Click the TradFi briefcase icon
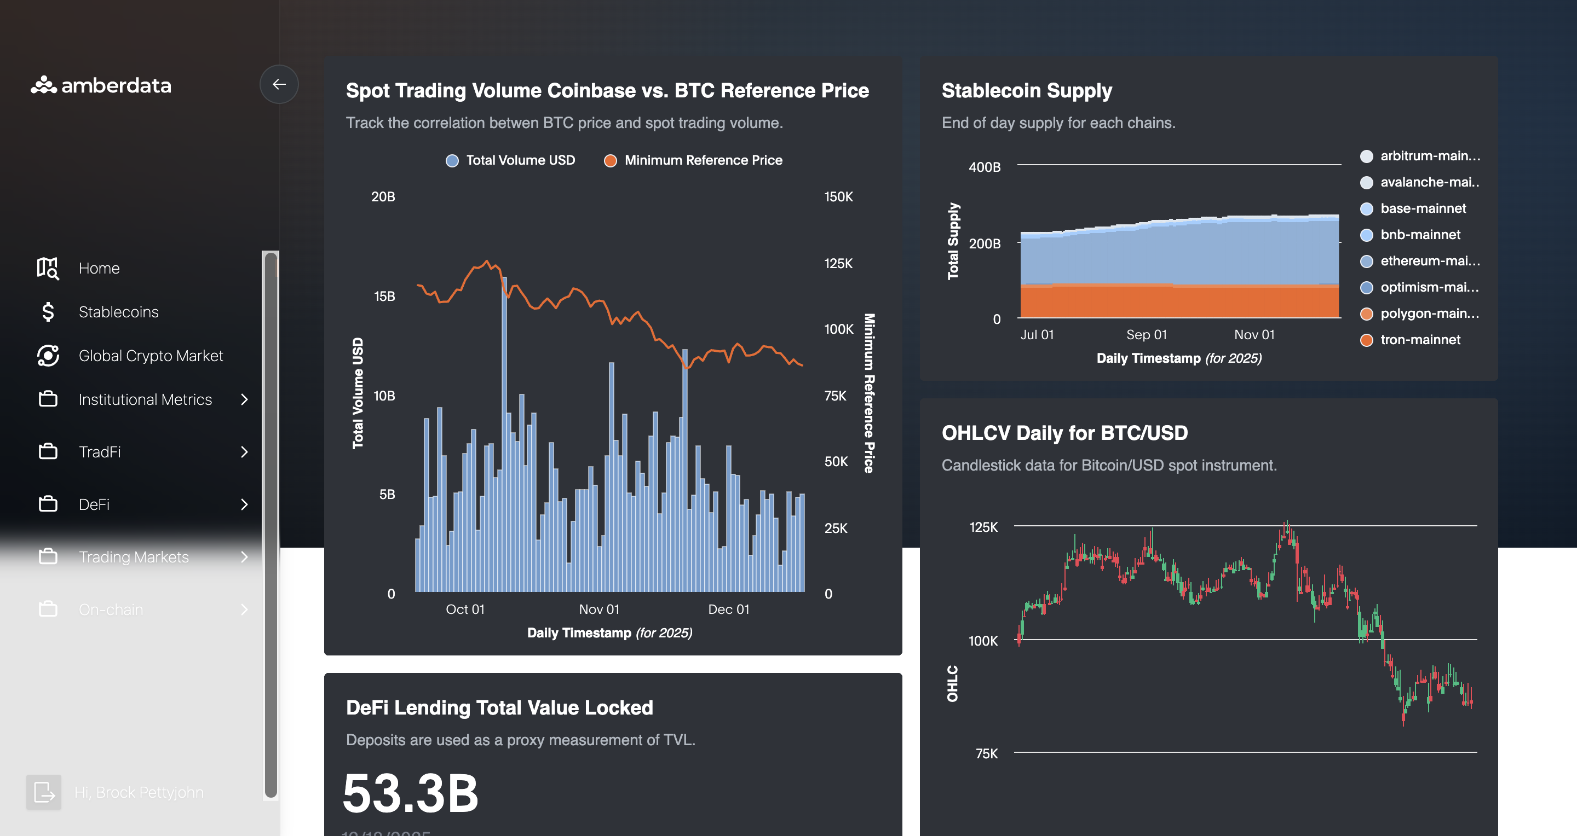 coord(48,452)
